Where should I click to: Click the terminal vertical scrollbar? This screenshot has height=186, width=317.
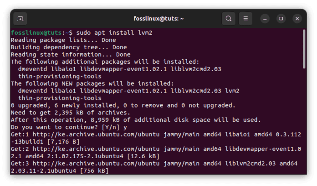tap(304, 50)
